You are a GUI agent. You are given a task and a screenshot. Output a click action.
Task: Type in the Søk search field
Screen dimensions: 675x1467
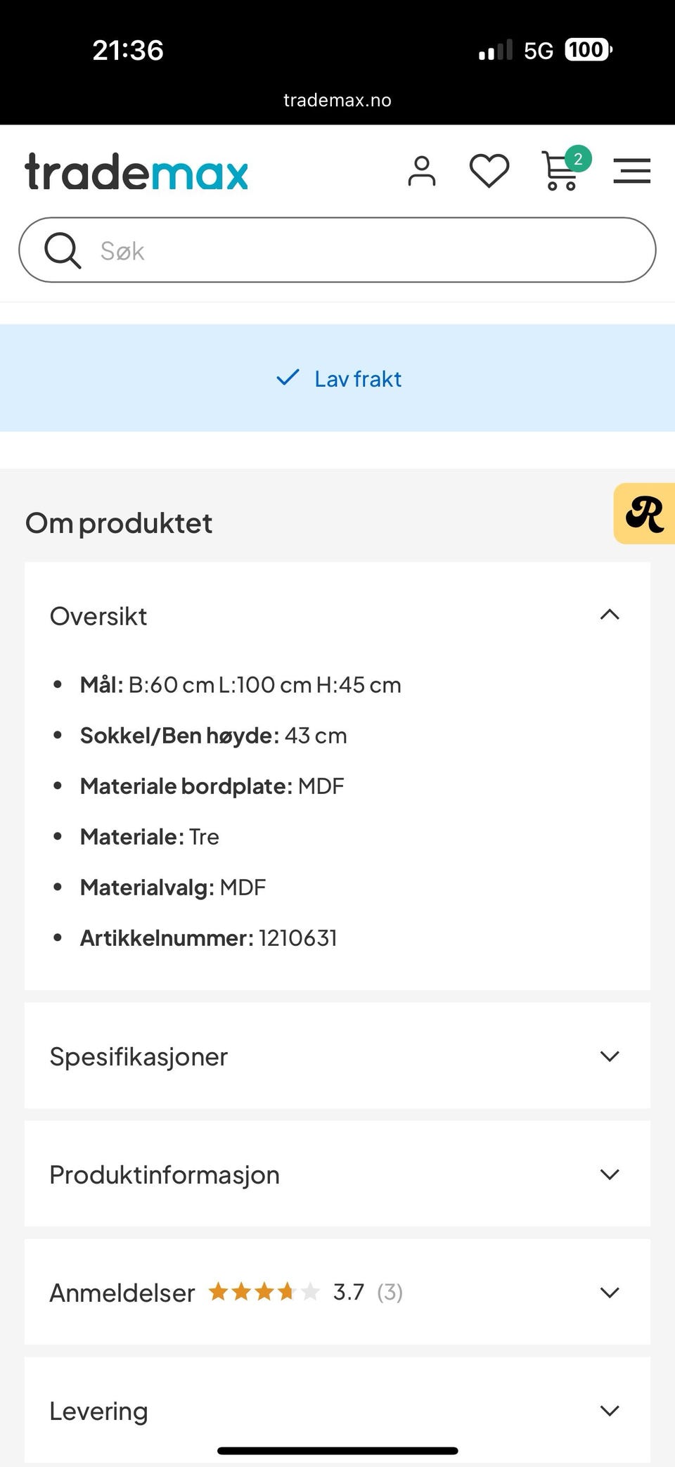tap(366, 250)
